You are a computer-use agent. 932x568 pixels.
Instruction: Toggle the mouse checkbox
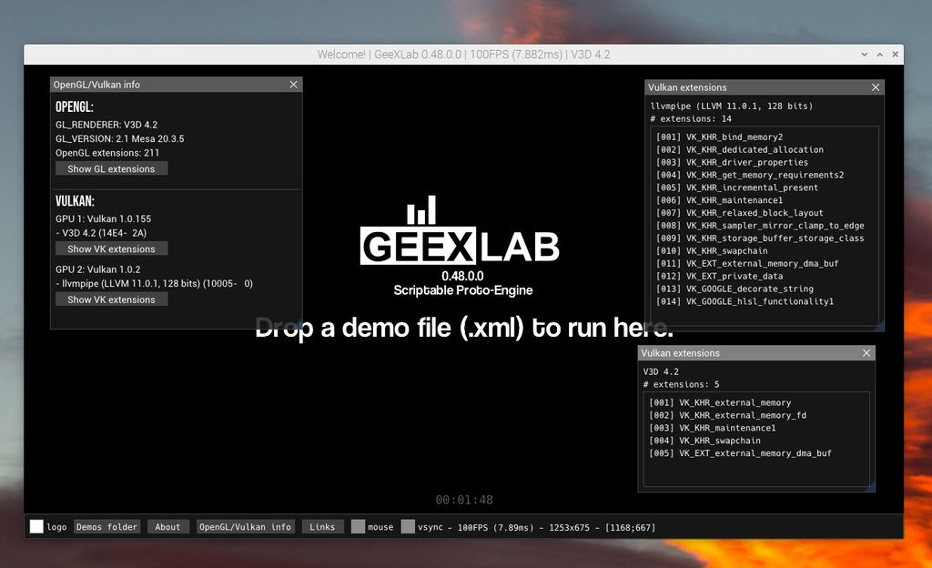pyautogui.click(x=358, y=526)
